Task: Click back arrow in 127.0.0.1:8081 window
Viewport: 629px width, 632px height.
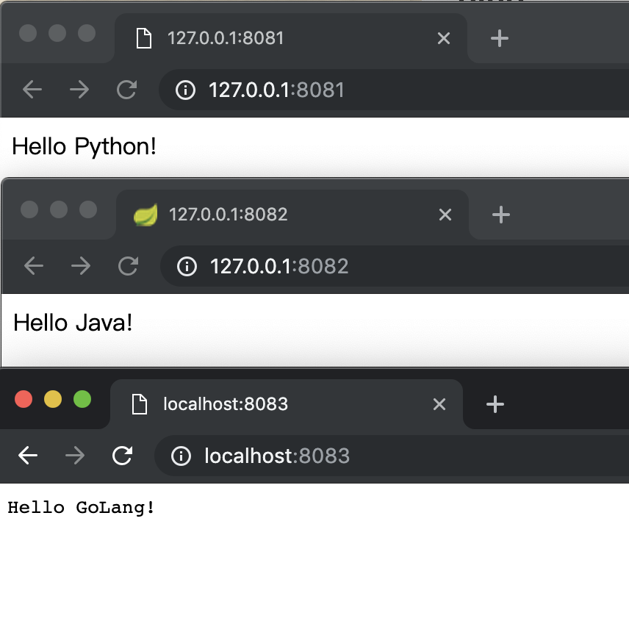Action: coord(32,90)
